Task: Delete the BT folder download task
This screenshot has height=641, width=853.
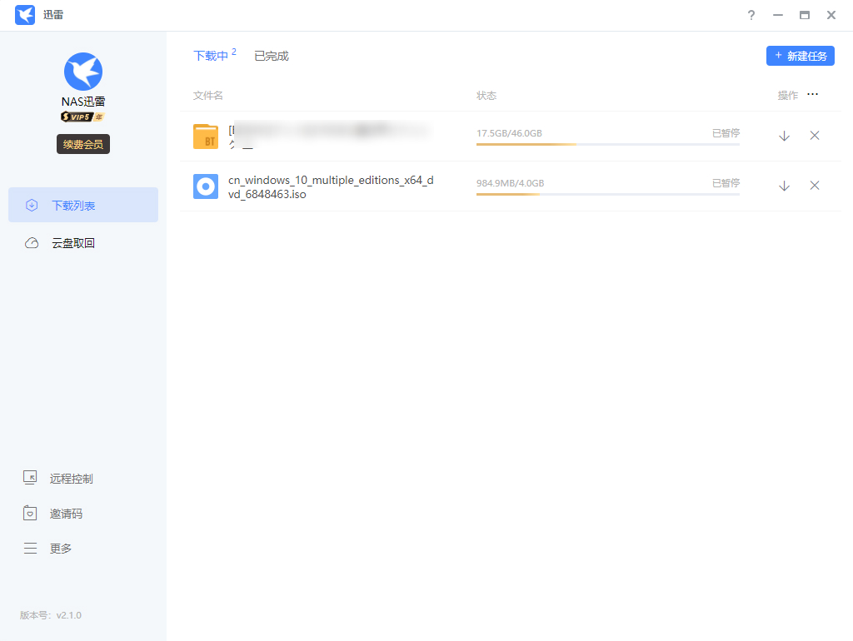Action: 815,136
